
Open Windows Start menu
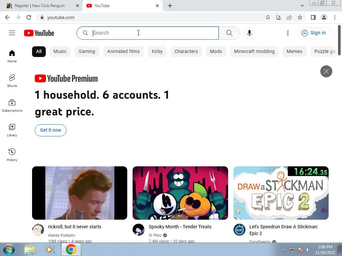pos(9,249)
